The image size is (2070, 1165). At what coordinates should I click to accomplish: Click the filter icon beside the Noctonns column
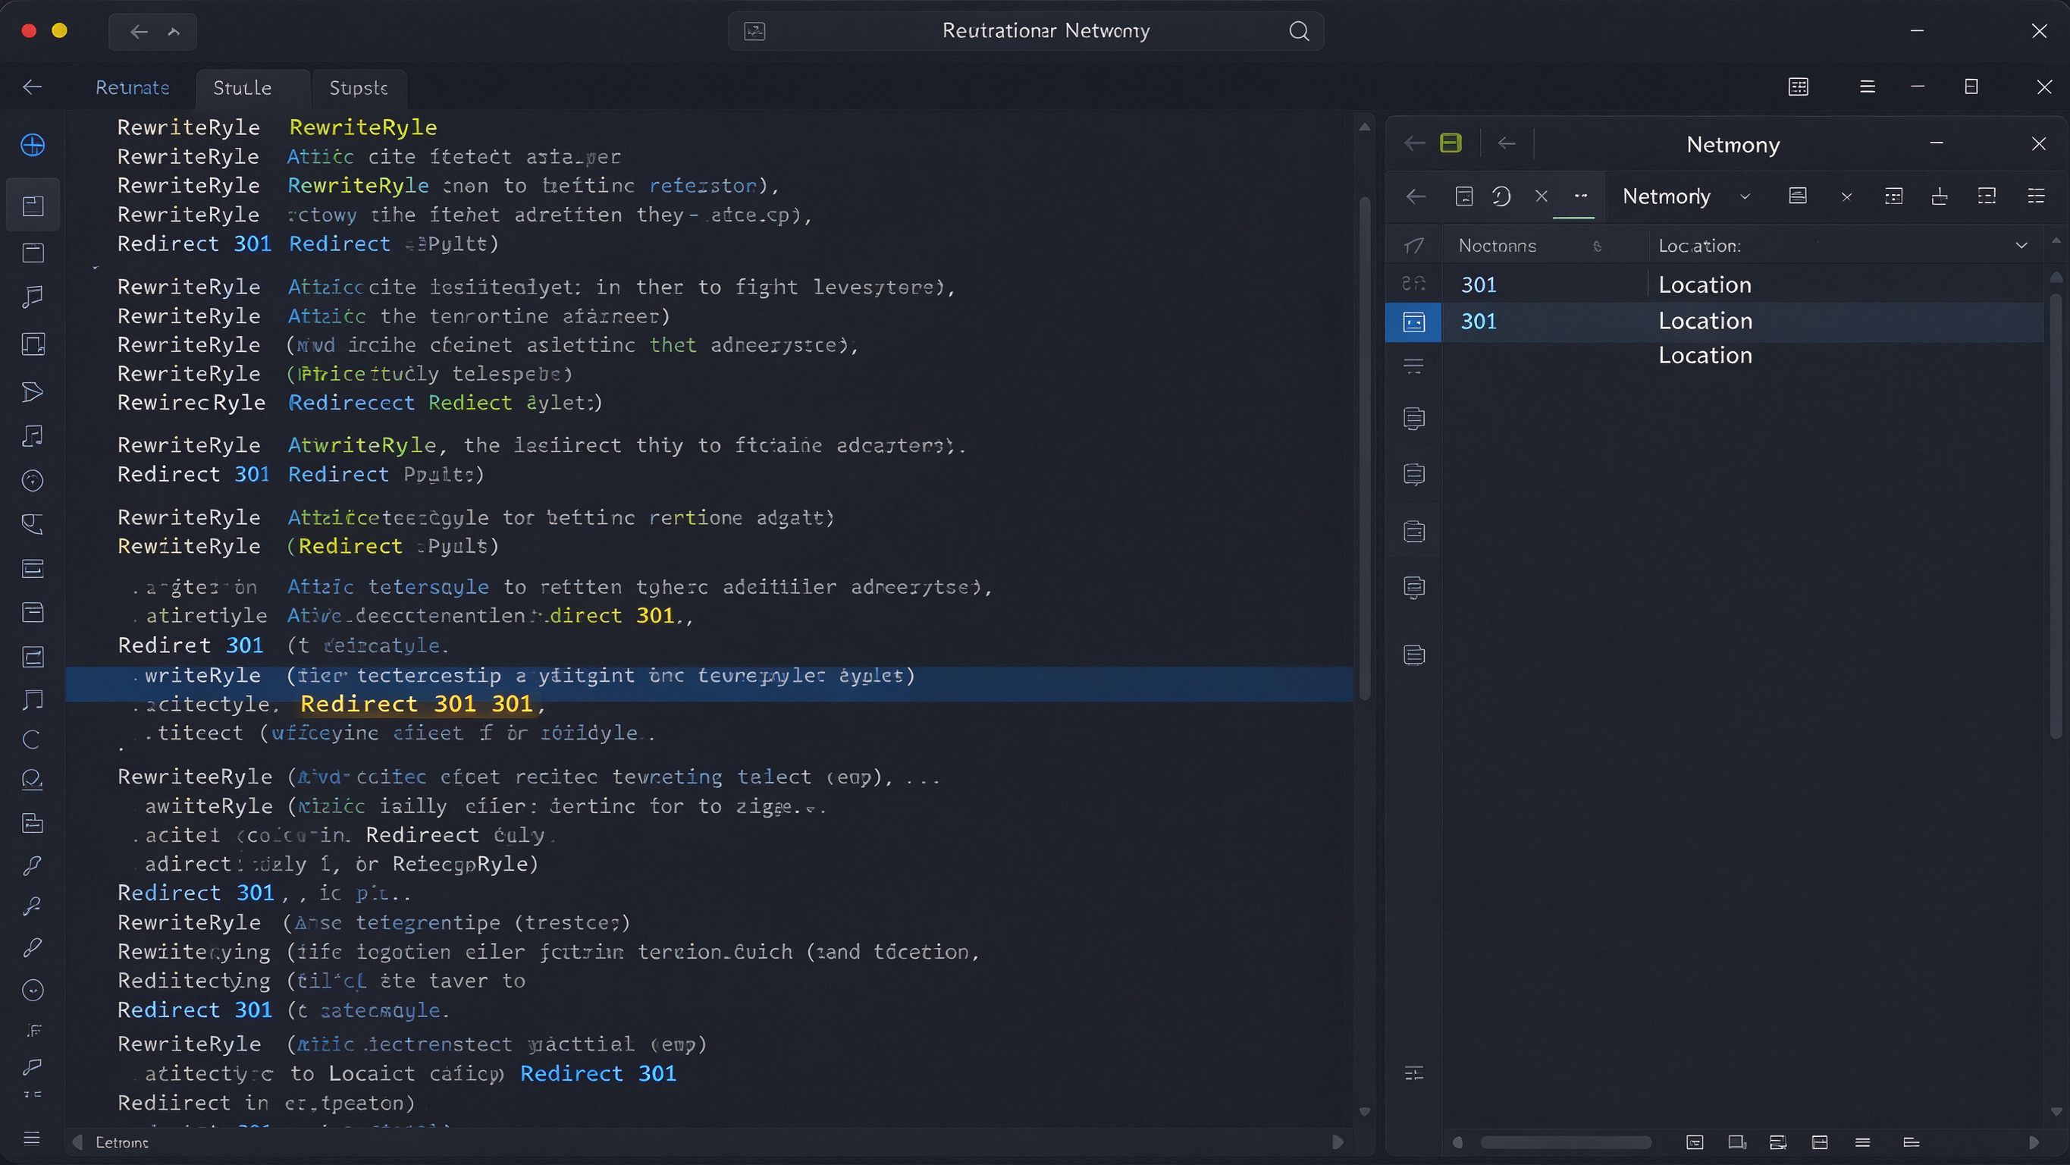point(1598,246)
